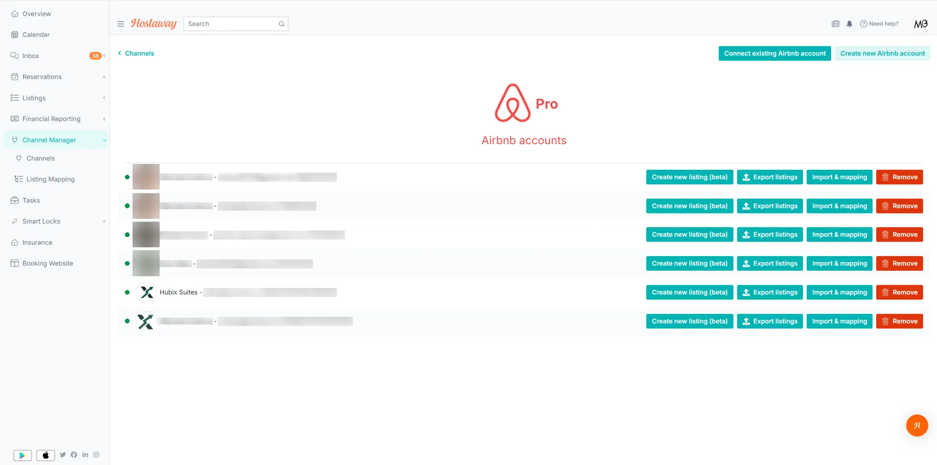Image resolution: width=937 pixels, height=465 pixels.
Task: Open the MG user avatar menu
Action: tap(921, 24)
